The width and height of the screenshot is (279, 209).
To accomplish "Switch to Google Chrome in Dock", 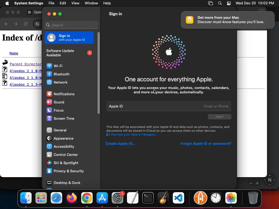I will 87,198.
